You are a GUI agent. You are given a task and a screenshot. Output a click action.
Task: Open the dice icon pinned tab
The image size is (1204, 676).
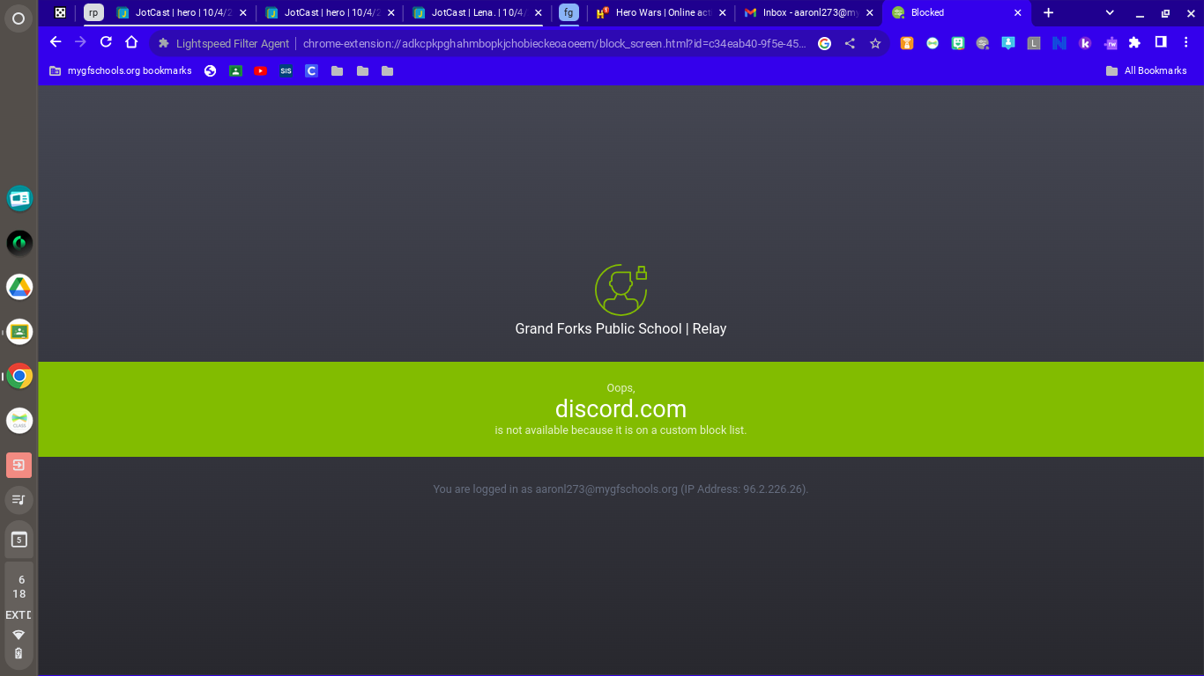click(60, 12)
